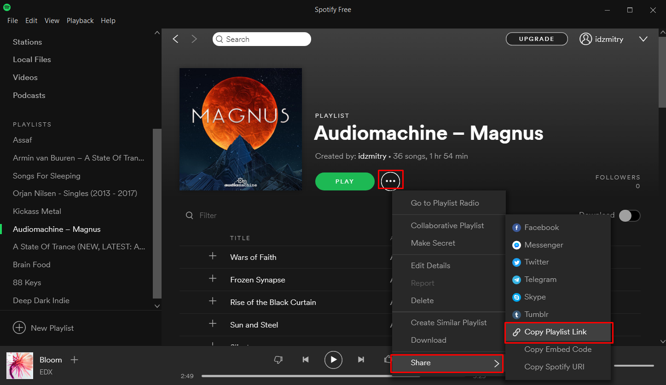This screenshot has width=666, height=385.
Task: Open Brain Food playlist
Action: pos(31,264)
